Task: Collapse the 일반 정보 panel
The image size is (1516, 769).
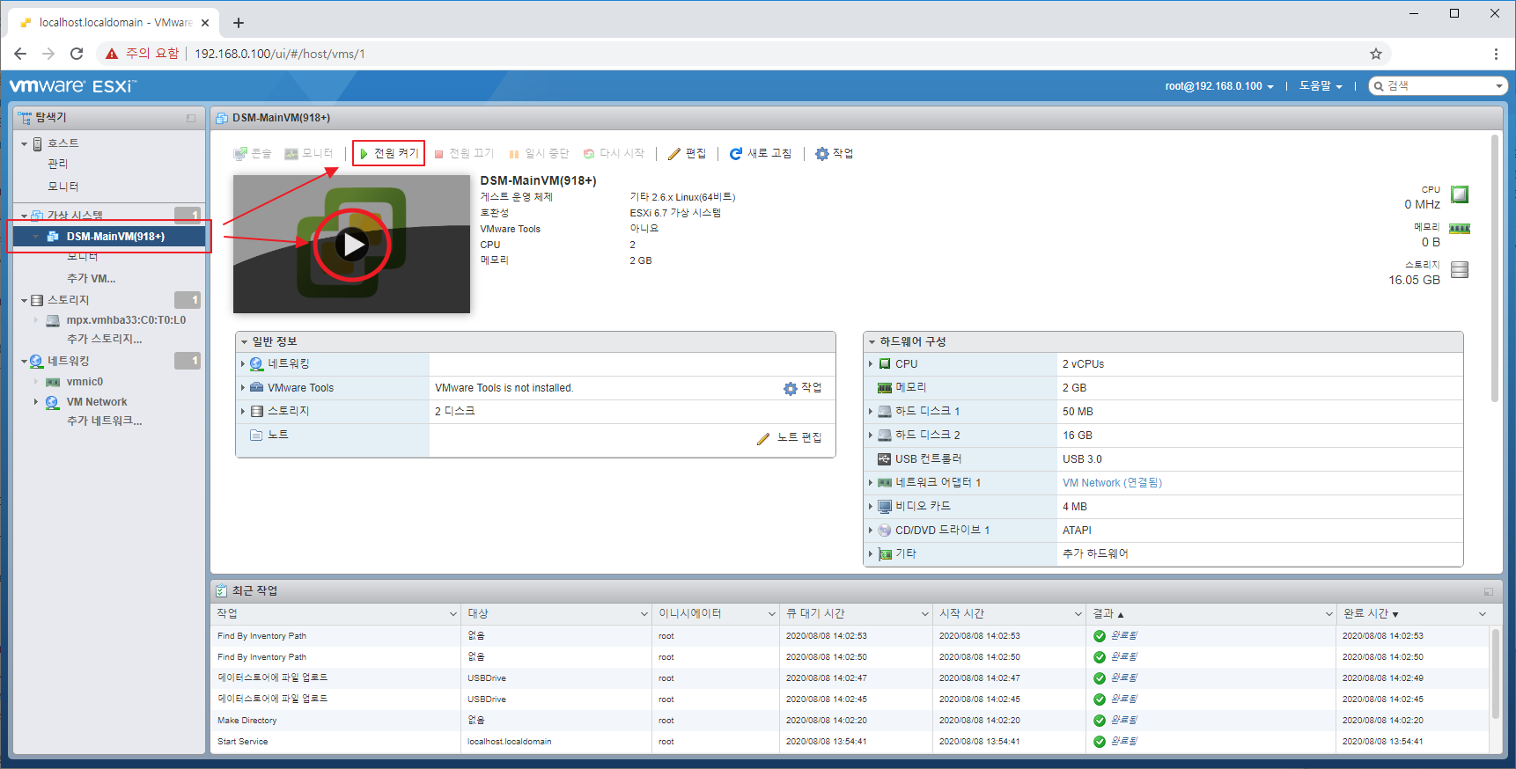Action: tap(245, 341)
